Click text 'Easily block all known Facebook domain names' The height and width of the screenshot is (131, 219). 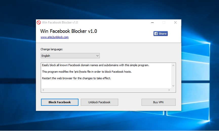[x=70, y=65]
